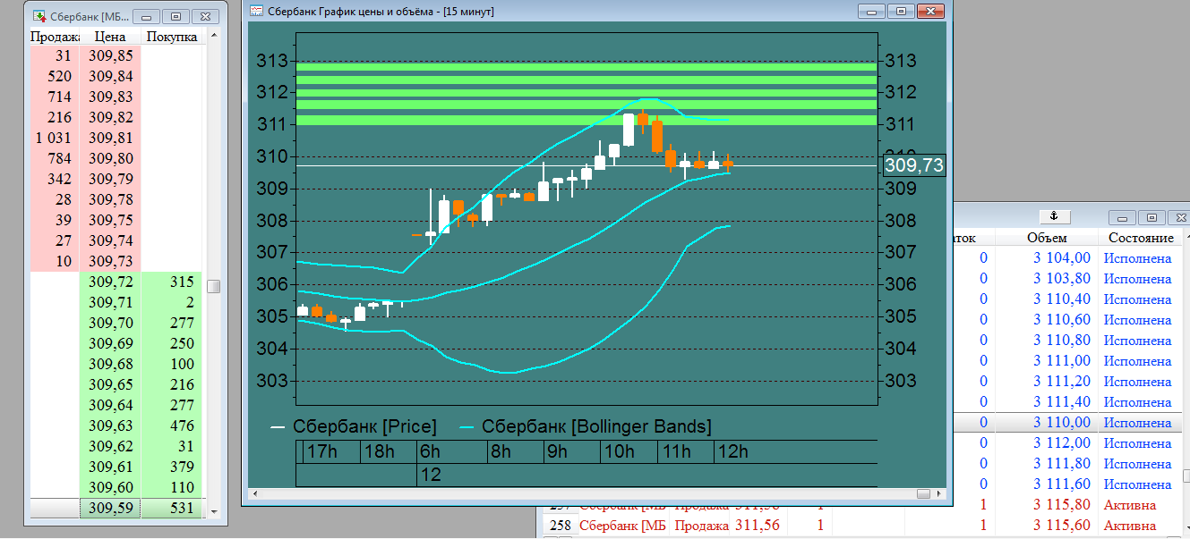
Task: Click buy volume 476 in order book
Action: pyautogui.click(x=181, y=426)
